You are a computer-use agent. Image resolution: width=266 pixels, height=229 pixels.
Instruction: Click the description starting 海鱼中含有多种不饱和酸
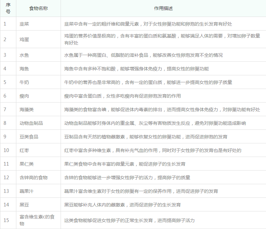click(136, 69)
